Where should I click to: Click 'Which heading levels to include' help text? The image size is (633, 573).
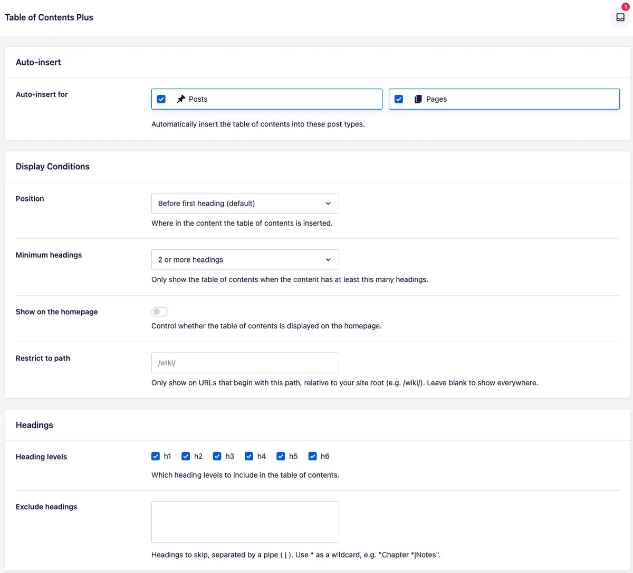tap(245, 475)
